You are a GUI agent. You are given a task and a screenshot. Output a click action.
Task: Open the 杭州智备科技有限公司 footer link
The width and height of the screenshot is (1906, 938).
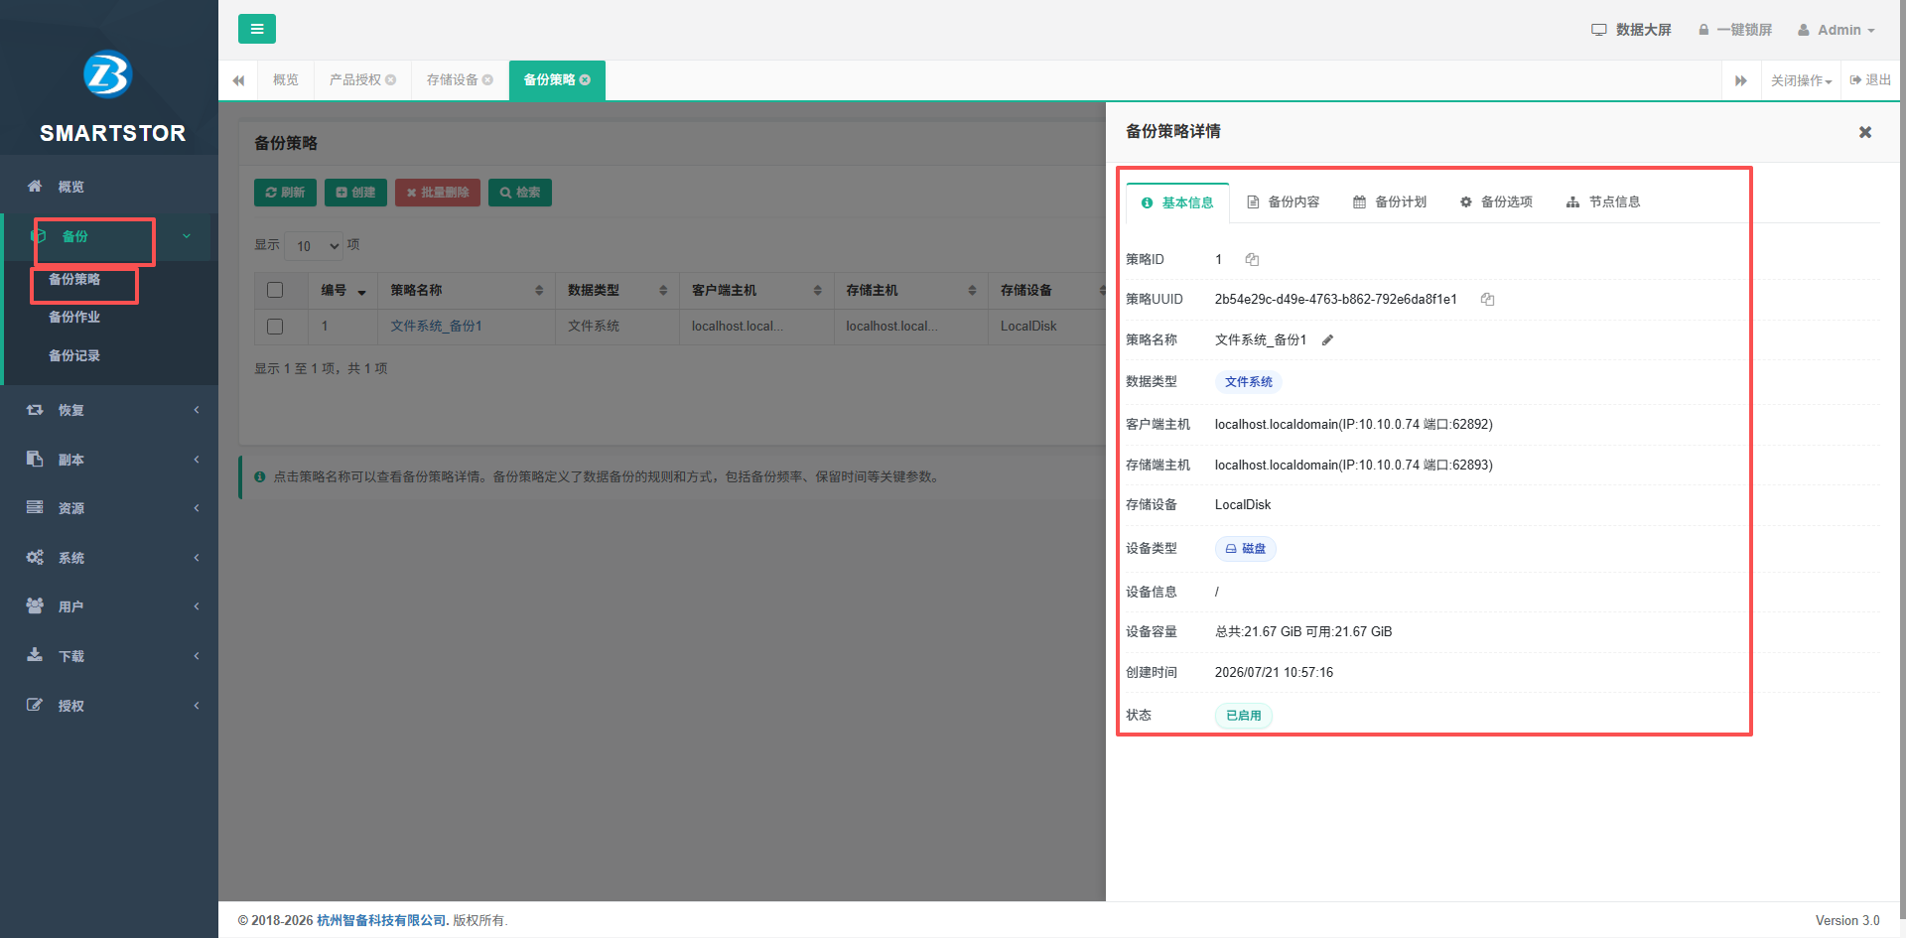pyautogui.click(x=382, y=920)
